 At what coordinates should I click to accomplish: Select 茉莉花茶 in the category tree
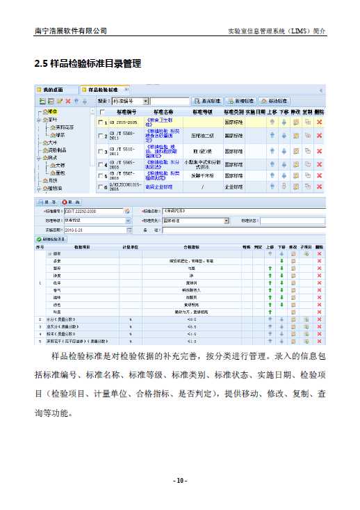[x=65, y=127]
